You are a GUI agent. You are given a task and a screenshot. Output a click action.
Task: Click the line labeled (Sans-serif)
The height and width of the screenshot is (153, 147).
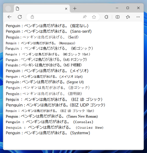point(49,32)
